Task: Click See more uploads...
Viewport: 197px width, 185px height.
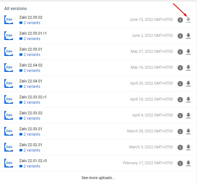Action: (98, 178)
